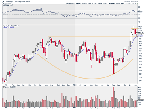This screenshot has height=109, width=144.
Task: Click the 1027.51 last-price tag on the price axis
Action: [141, 32]
